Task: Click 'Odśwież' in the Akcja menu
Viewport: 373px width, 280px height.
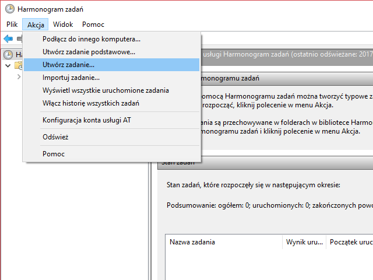Action: [x=56, y=137]
